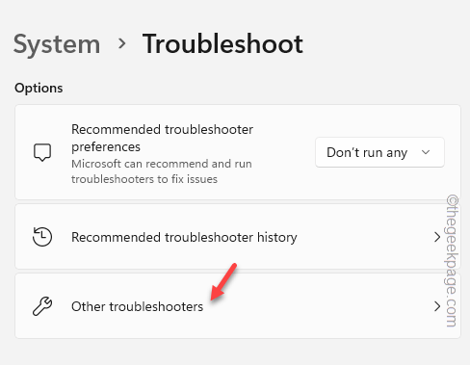
Task: Expand Recommended troubleshooter history via right chevron
Action: [x=437, y=237]
